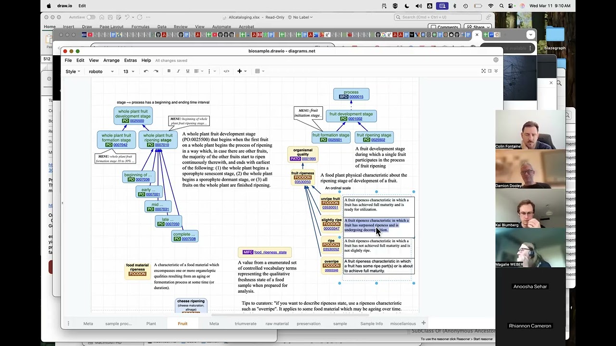Click the volume icon in menu bar
616x346 pixels.
(x=419, y=6)
